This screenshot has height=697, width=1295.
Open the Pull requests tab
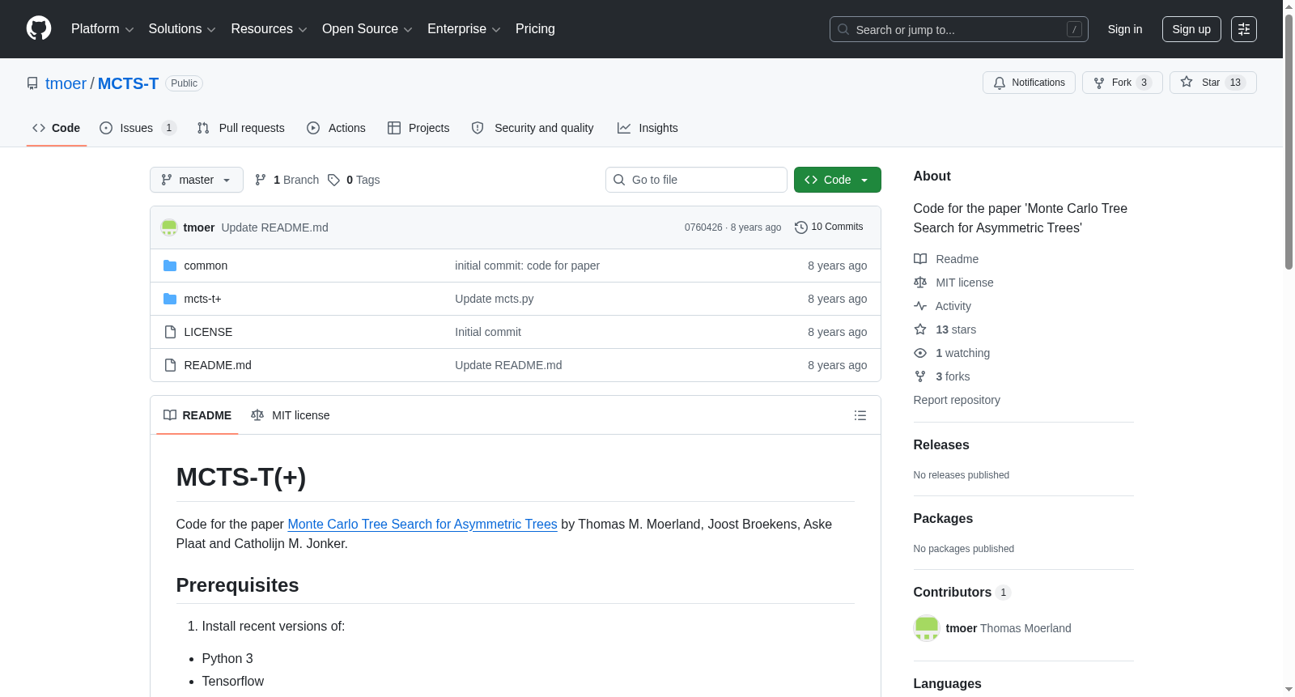(x=241, y=128)
